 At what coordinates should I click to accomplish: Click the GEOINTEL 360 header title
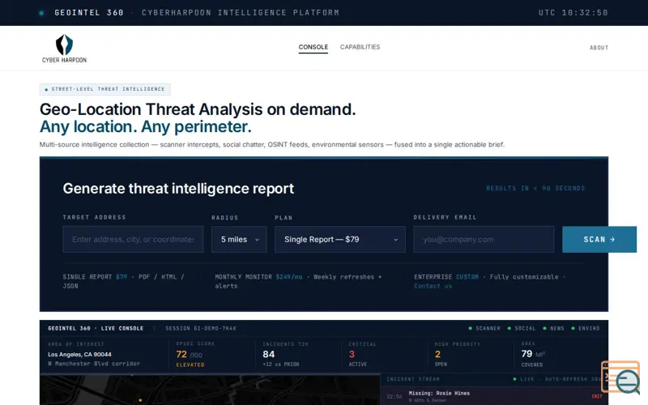coord(89,13)
